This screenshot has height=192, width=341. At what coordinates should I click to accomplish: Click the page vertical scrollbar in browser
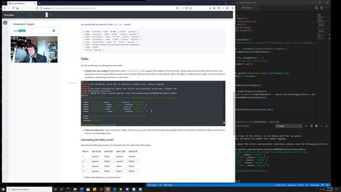[234, 113]
